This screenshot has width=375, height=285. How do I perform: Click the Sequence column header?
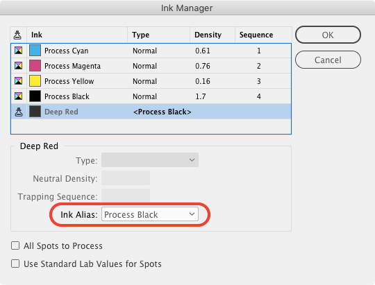click(263, 35)
